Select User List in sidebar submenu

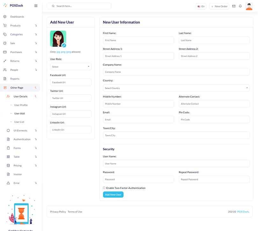19,122
